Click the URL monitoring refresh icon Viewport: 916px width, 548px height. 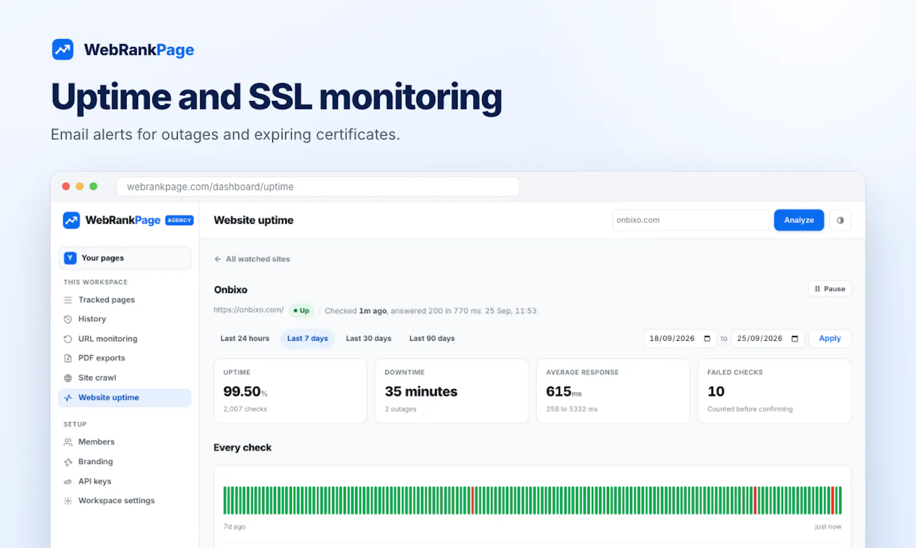68,339
